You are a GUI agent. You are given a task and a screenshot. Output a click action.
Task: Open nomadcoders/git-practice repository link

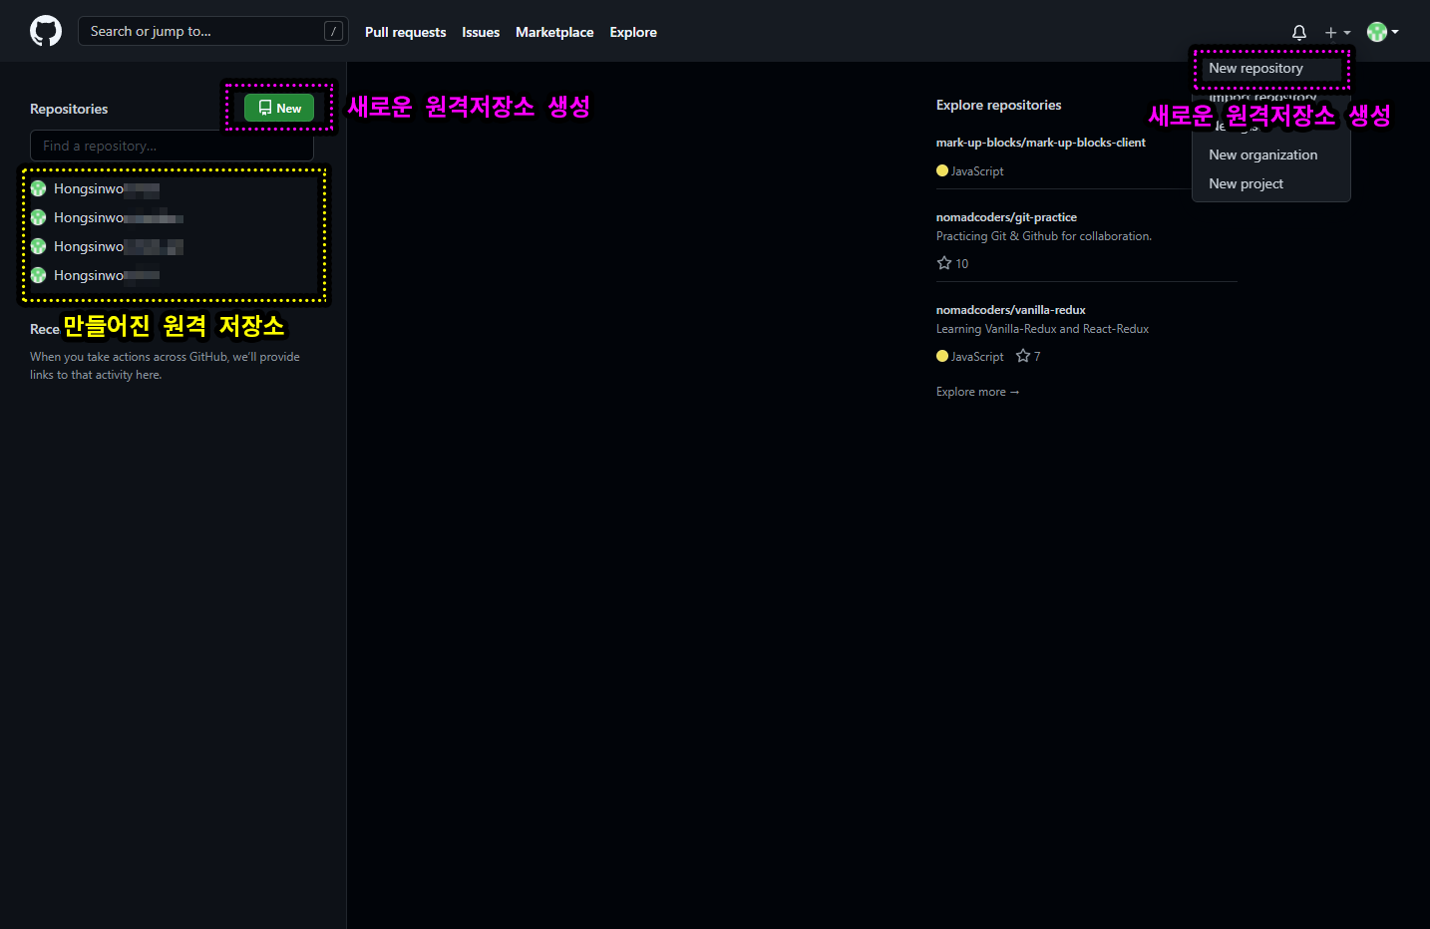pos(1006,217)
